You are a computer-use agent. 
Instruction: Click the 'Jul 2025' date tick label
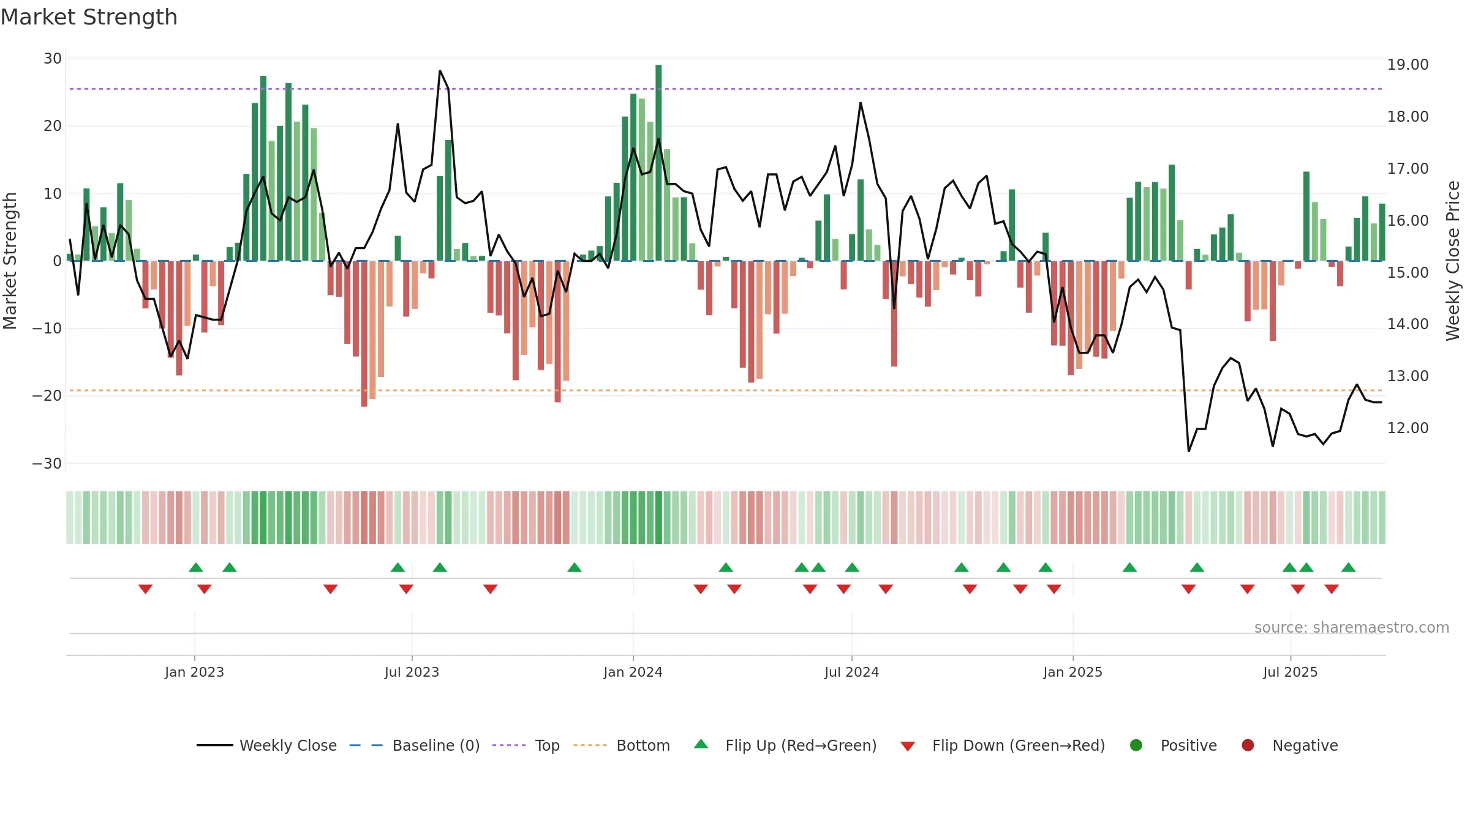tap(1290, 672)
